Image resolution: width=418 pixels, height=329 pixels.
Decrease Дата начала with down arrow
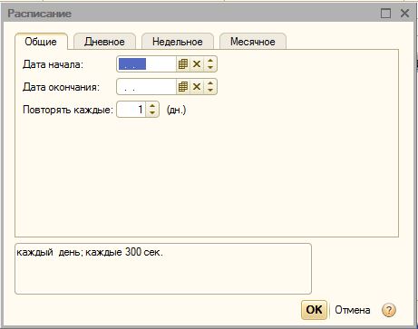(x=210, y=68)
